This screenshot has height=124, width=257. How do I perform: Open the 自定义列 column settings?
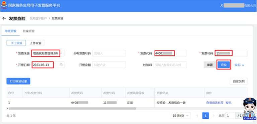(x=239, y=81)
